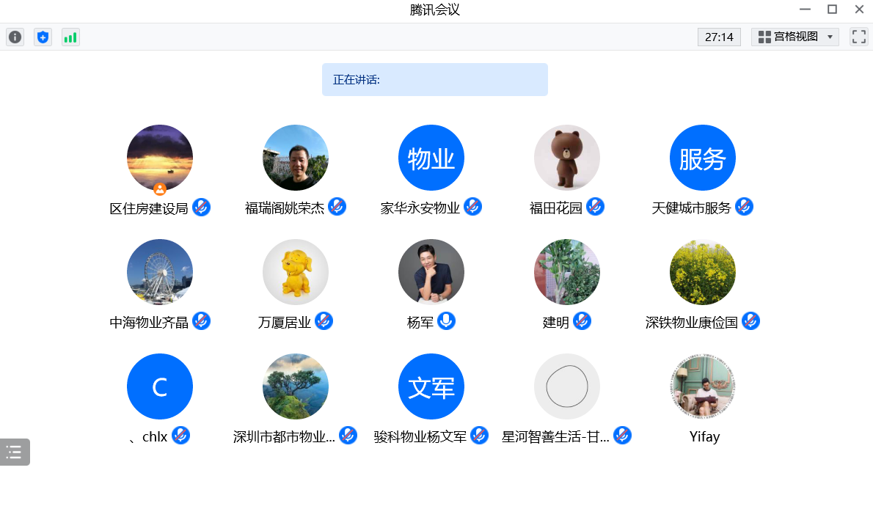Select the green plant avatar of 建明
Viewport: 873px width, 517px height.
pos(567,272)
